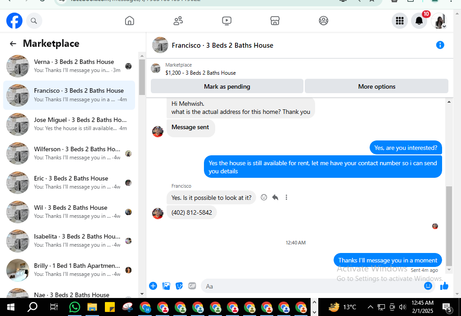
Task: Open the Windows notification center icon
Action: pyautogui.click(x=447, y=307)
